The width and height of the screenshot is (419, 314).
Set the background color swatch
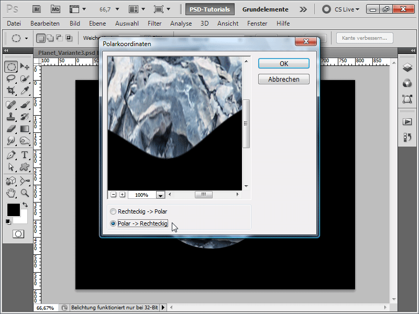(24, 219)
